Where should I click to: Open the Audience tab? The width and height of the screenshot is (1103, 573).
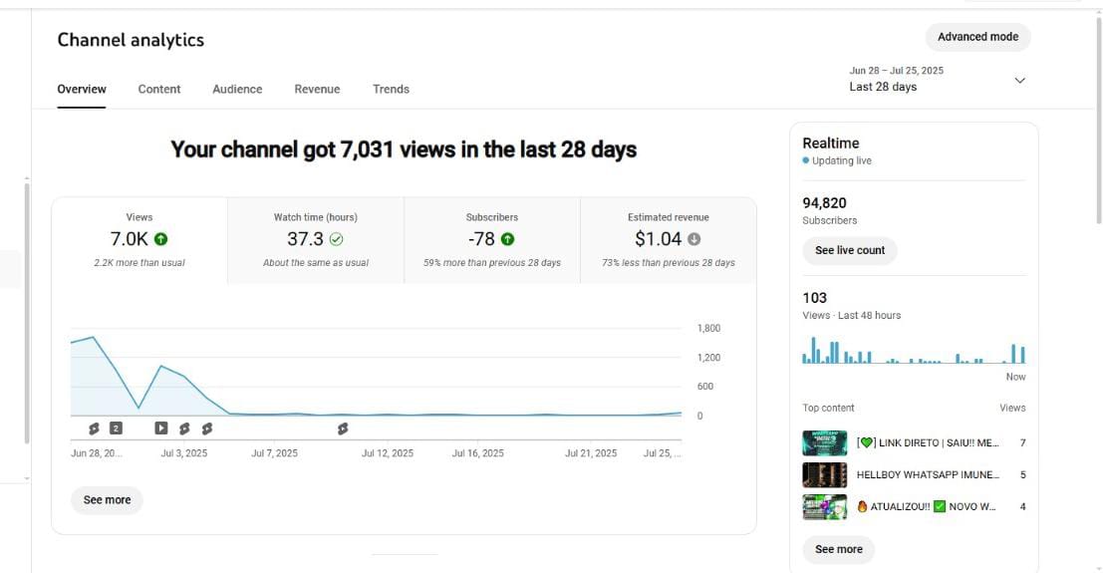click(x=237, y=89)
